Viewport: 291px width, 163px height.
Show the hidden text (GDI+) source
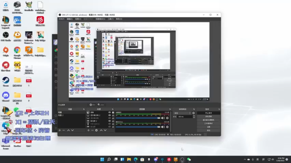(109, 124)
